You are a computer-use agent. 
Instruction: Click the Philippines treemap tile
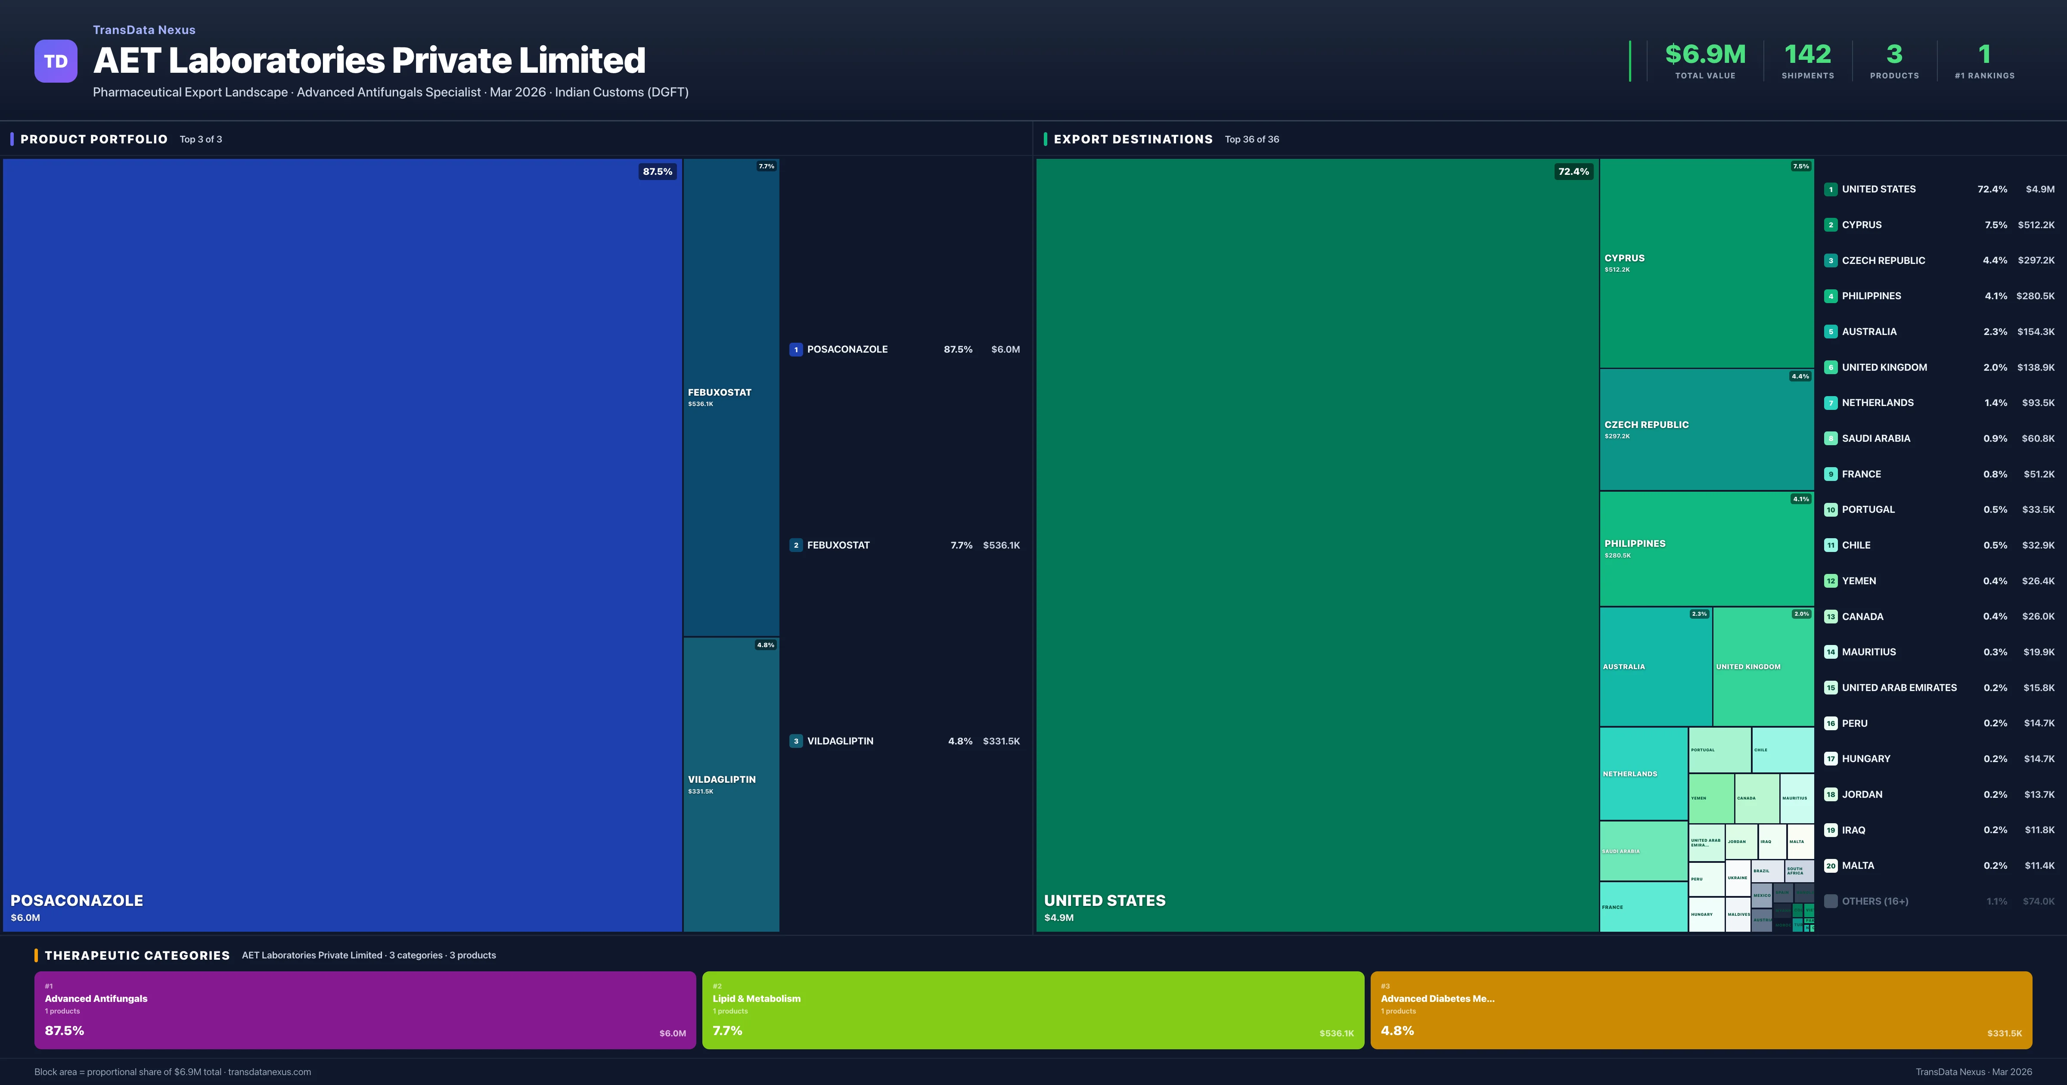(x=1706, y=548)
